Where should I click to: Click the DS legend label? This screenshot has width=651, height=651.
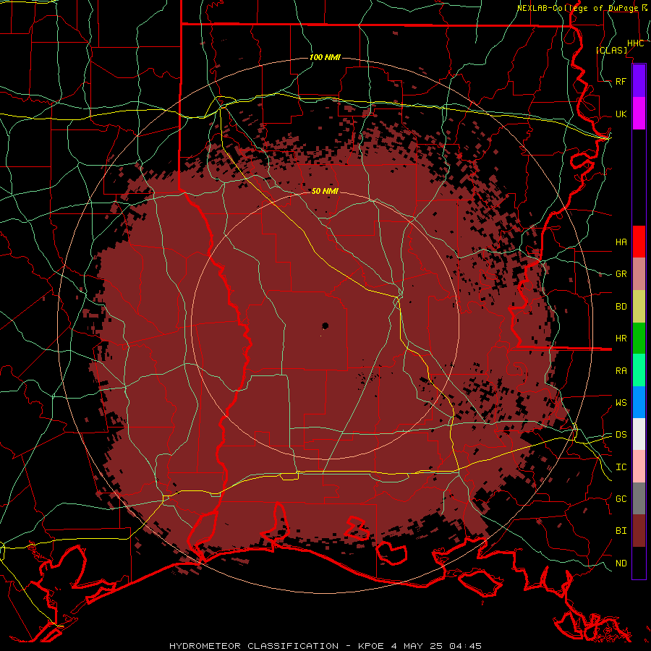[621, 434]
